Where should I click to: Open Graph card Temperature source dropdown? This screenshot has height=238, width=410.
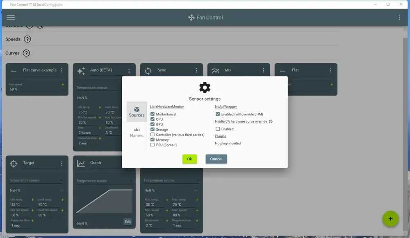coord(104,181)
